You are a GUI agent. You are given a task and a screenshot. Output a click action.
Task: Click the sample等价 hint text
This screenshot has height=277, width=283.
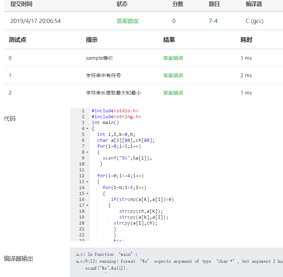100,58
